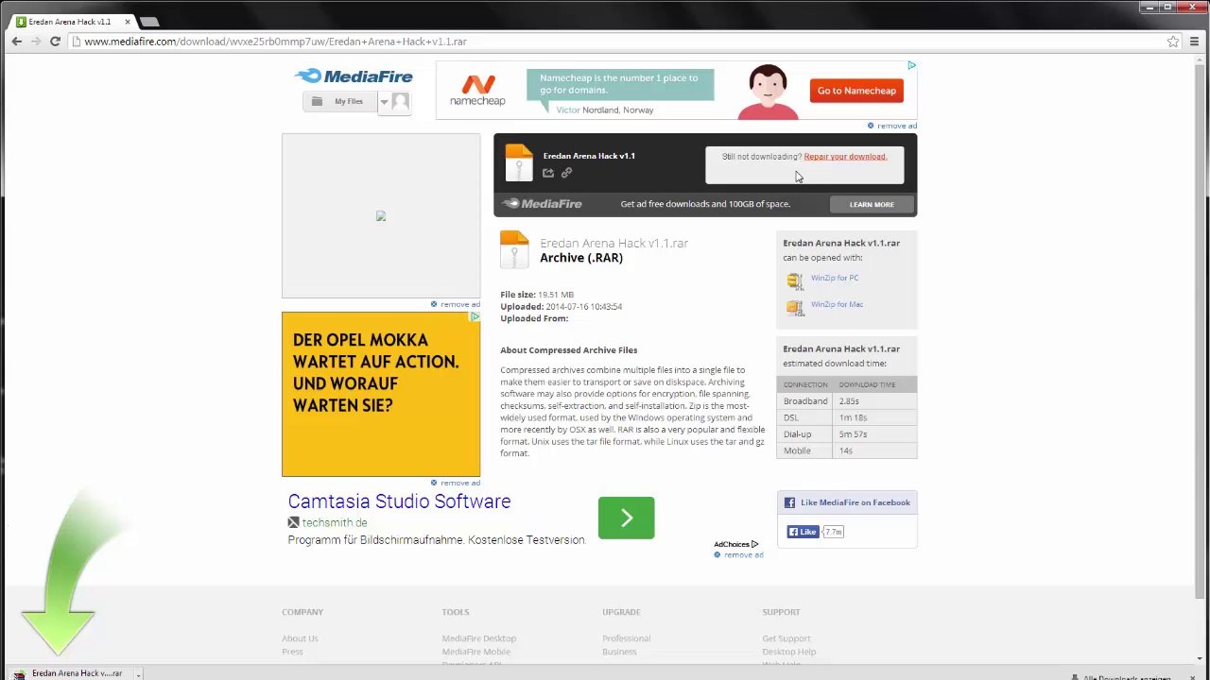Click the WinZip for PC icon
The height and width of the screenshot is (680, 1210).
[x=794, y=280]
